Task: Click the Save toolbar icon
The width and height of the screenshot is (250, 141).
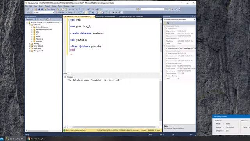Action: point(39,9)
